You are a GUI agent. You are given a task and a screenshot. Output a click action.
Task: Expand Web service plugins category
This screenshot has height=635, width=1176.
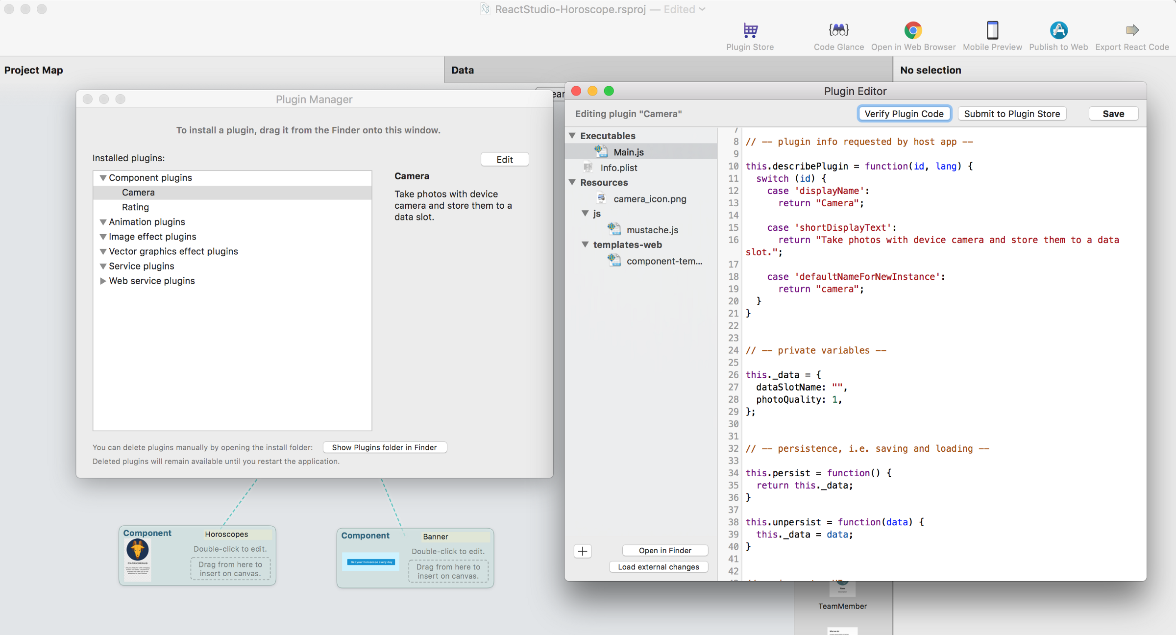click(103, 281)
